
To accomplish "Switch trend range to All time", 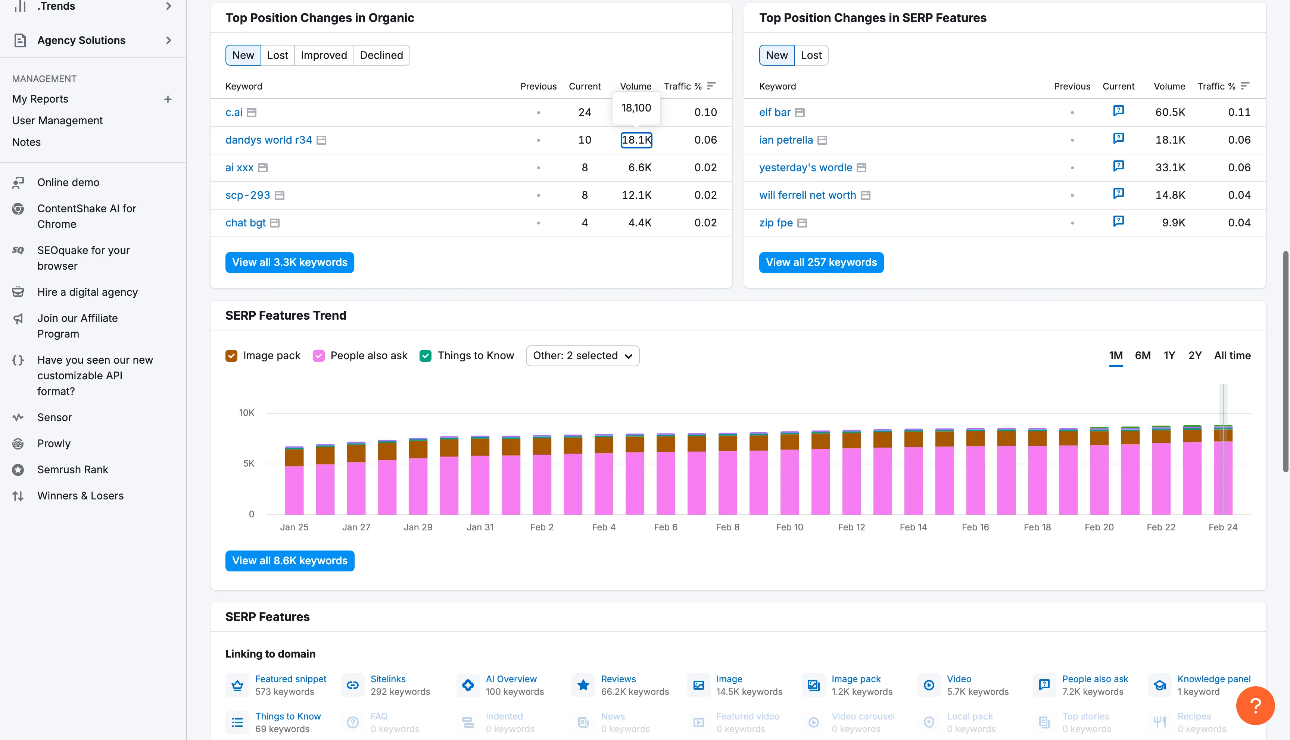I will (1233, 356).
